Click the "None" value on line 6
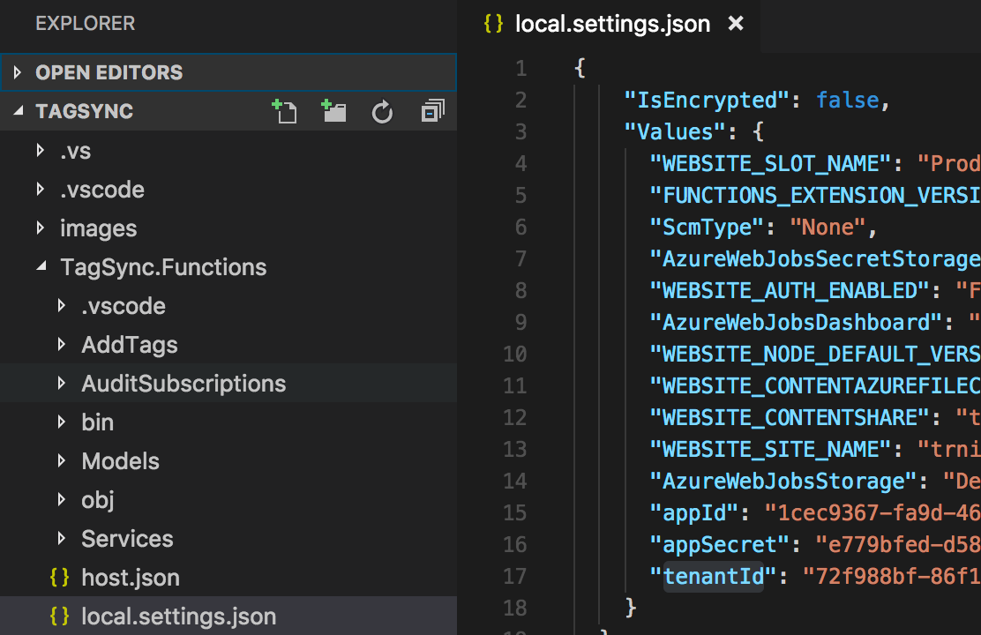The image size is (981, 635). tap(827, 227)
